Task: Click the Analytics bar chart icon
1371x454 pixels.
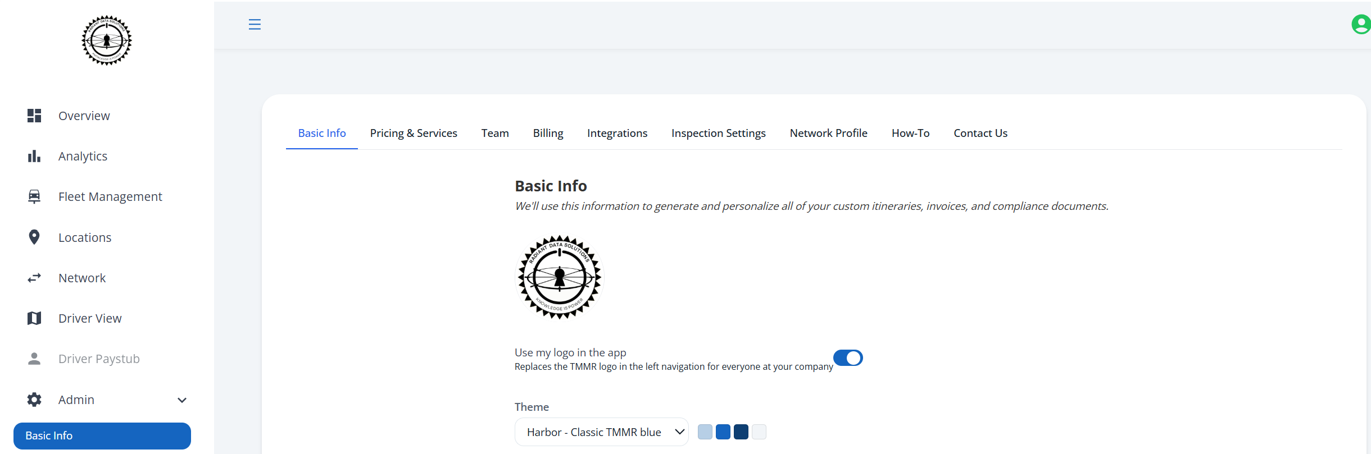Action: [x=34, y=156]
